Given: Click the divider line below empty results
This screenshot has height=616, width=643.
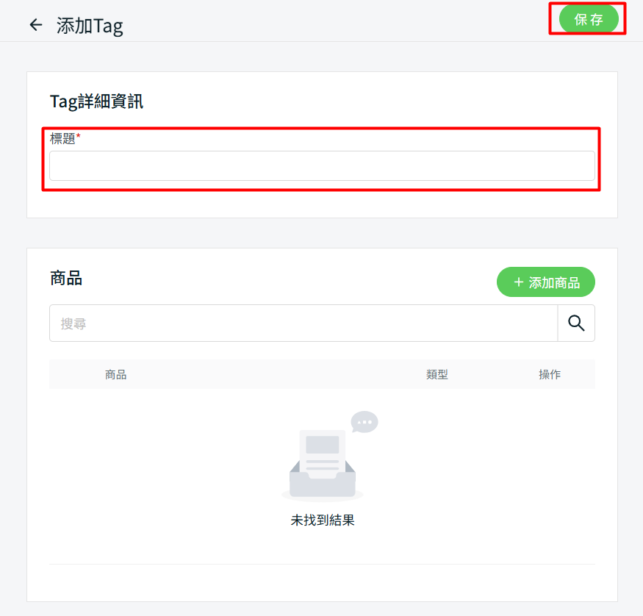Looking at the screenshot, I should 322,564.
